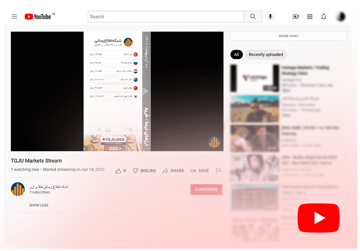Screen dimensions: 360x251
Task: Open the account avatar menu
Action: click(341, 17)
